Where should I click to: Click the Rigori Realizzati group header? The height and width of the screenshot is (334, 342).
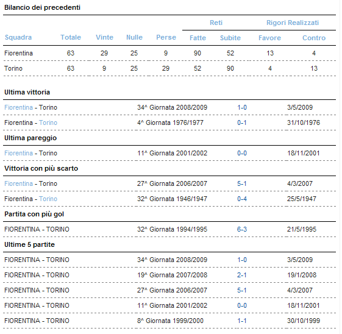(x=293, y=23)
